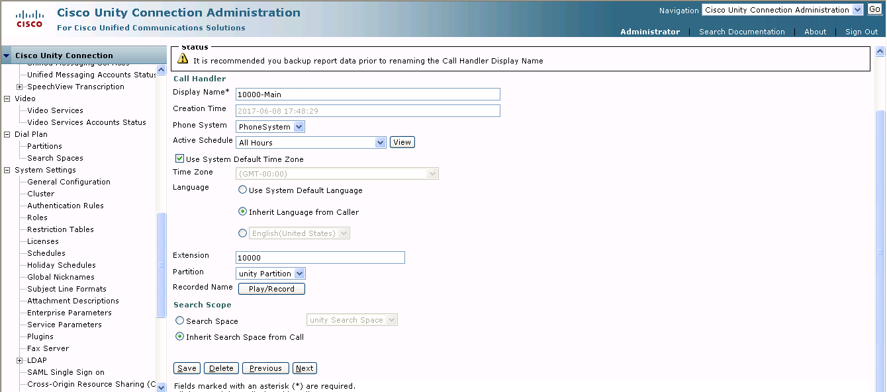Open Video Services Accounts Status
The image size is (887, 392).
tap(87, 122)
